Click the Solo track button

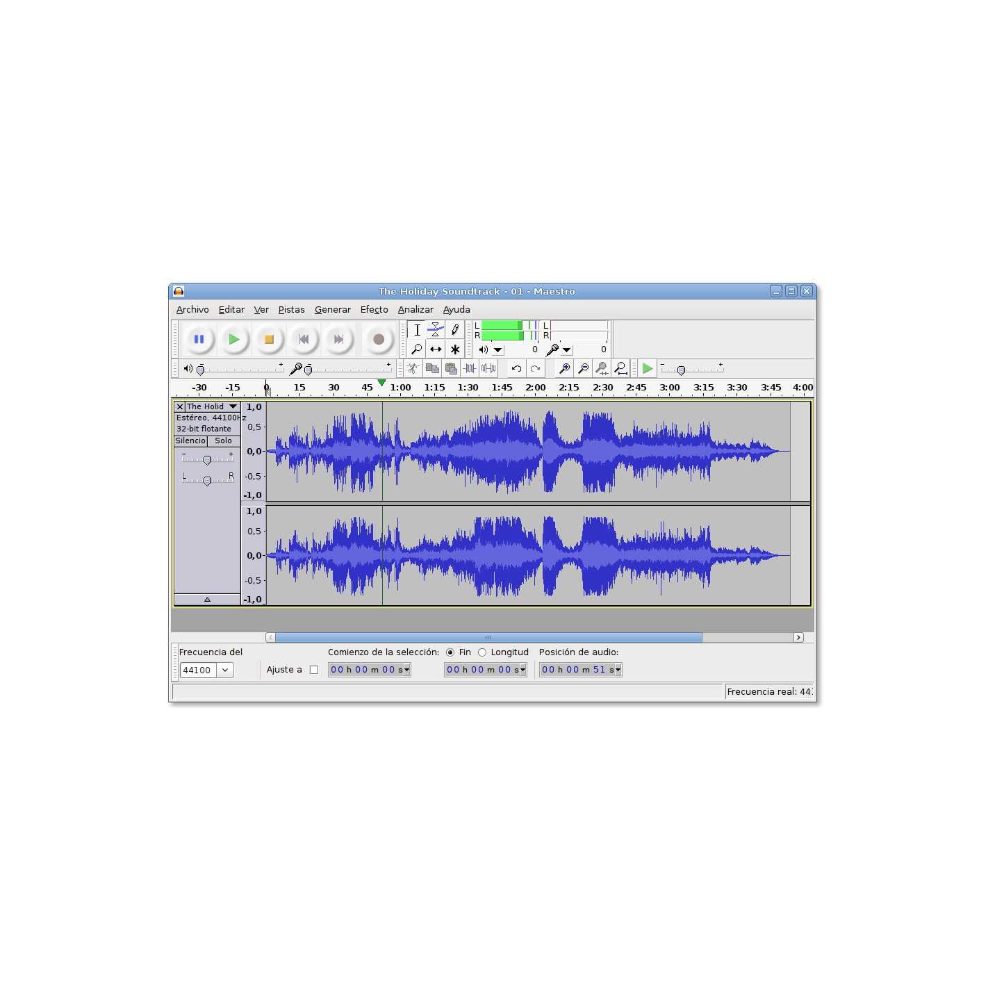[x=223, y=441]
